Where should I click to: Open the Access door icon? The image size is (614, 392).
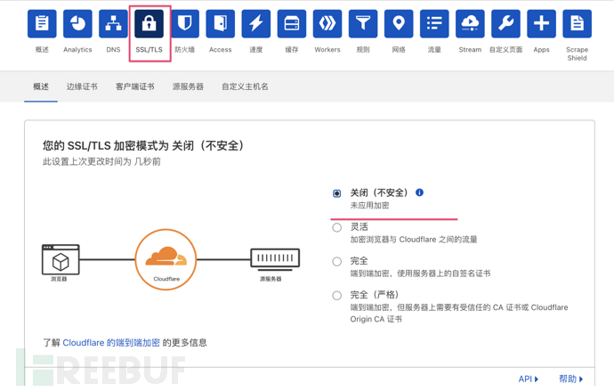pos(220,24)
